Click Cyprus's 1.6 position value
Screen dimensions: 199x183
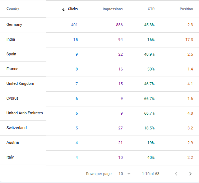[190, 99]
